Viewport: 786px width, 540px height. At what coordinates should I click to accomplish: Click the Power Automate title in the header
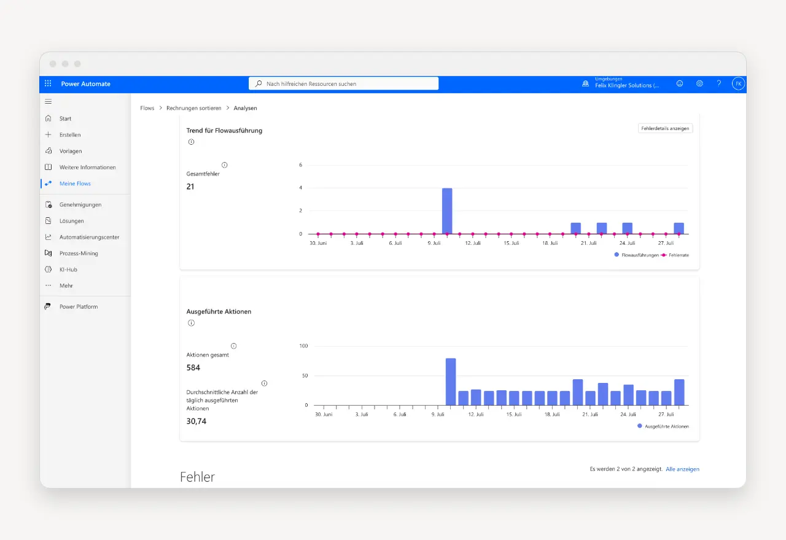[x=86, y=84]
